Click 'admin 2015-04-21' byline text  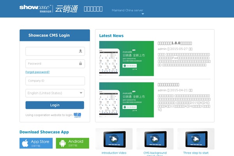(175, 90)
